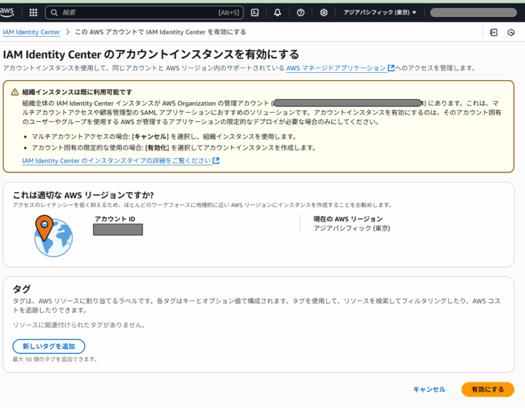525x408 pixels.
Task: Click the キャンセル button
Action: point(429,390)
